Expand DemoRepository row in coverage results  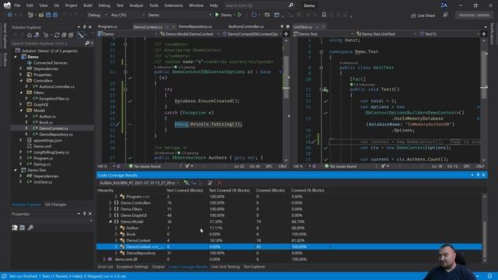click(x=116, y=253)
